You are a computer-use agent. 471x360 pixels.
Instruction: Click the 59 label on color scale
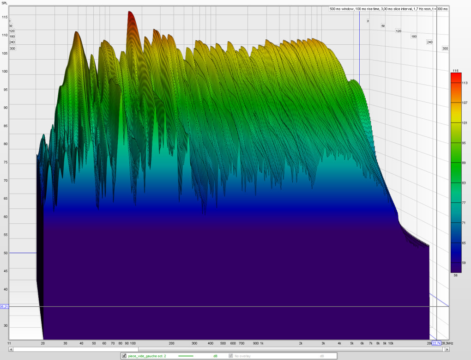[464, 262]
